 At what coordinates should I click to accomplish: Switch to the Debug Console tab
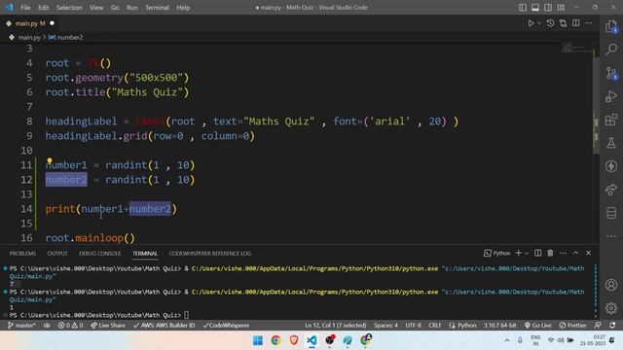click(99, 253)
